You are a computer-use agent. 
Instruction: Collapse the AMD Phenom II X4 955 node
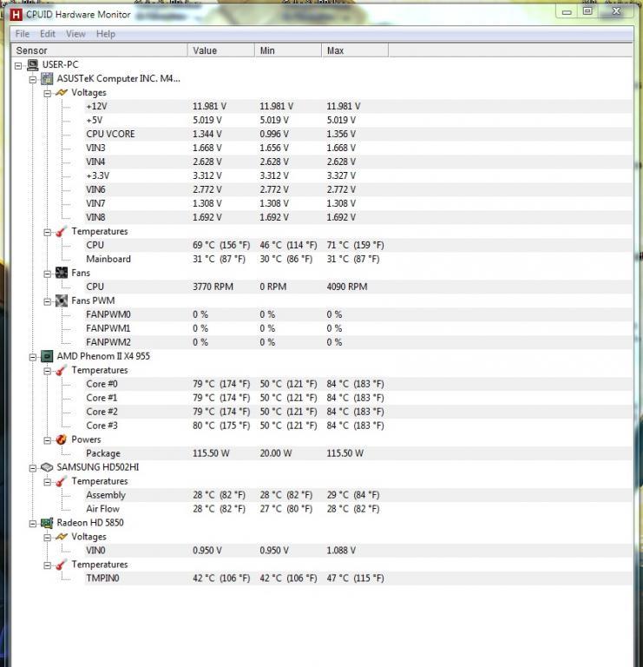point(33,357)
